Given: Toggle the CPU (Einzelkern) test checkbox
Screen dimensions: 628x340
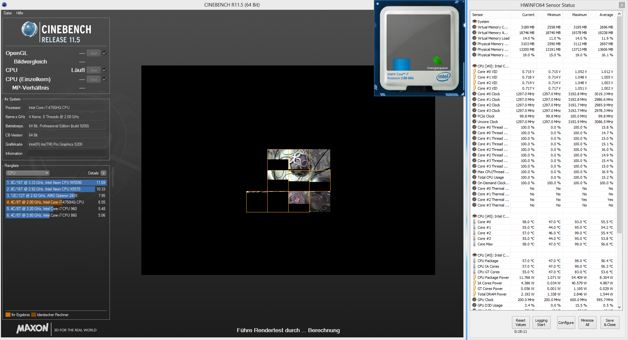Looking at the screenshot, I should [105, 79].
